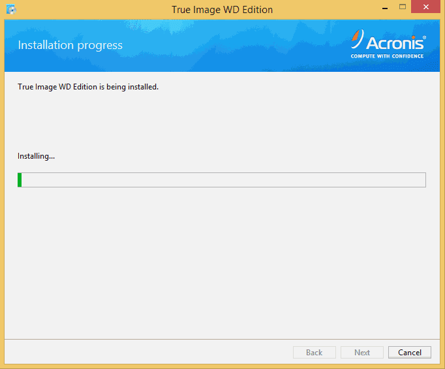The height and width of the screenshot is (369, 445).
Task: Close the True Image WD Edition window
Action: point(425,7)
